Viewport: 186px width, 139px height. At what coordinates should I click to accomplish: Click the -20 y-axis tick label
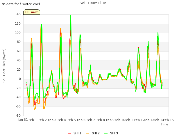point(18,88)
